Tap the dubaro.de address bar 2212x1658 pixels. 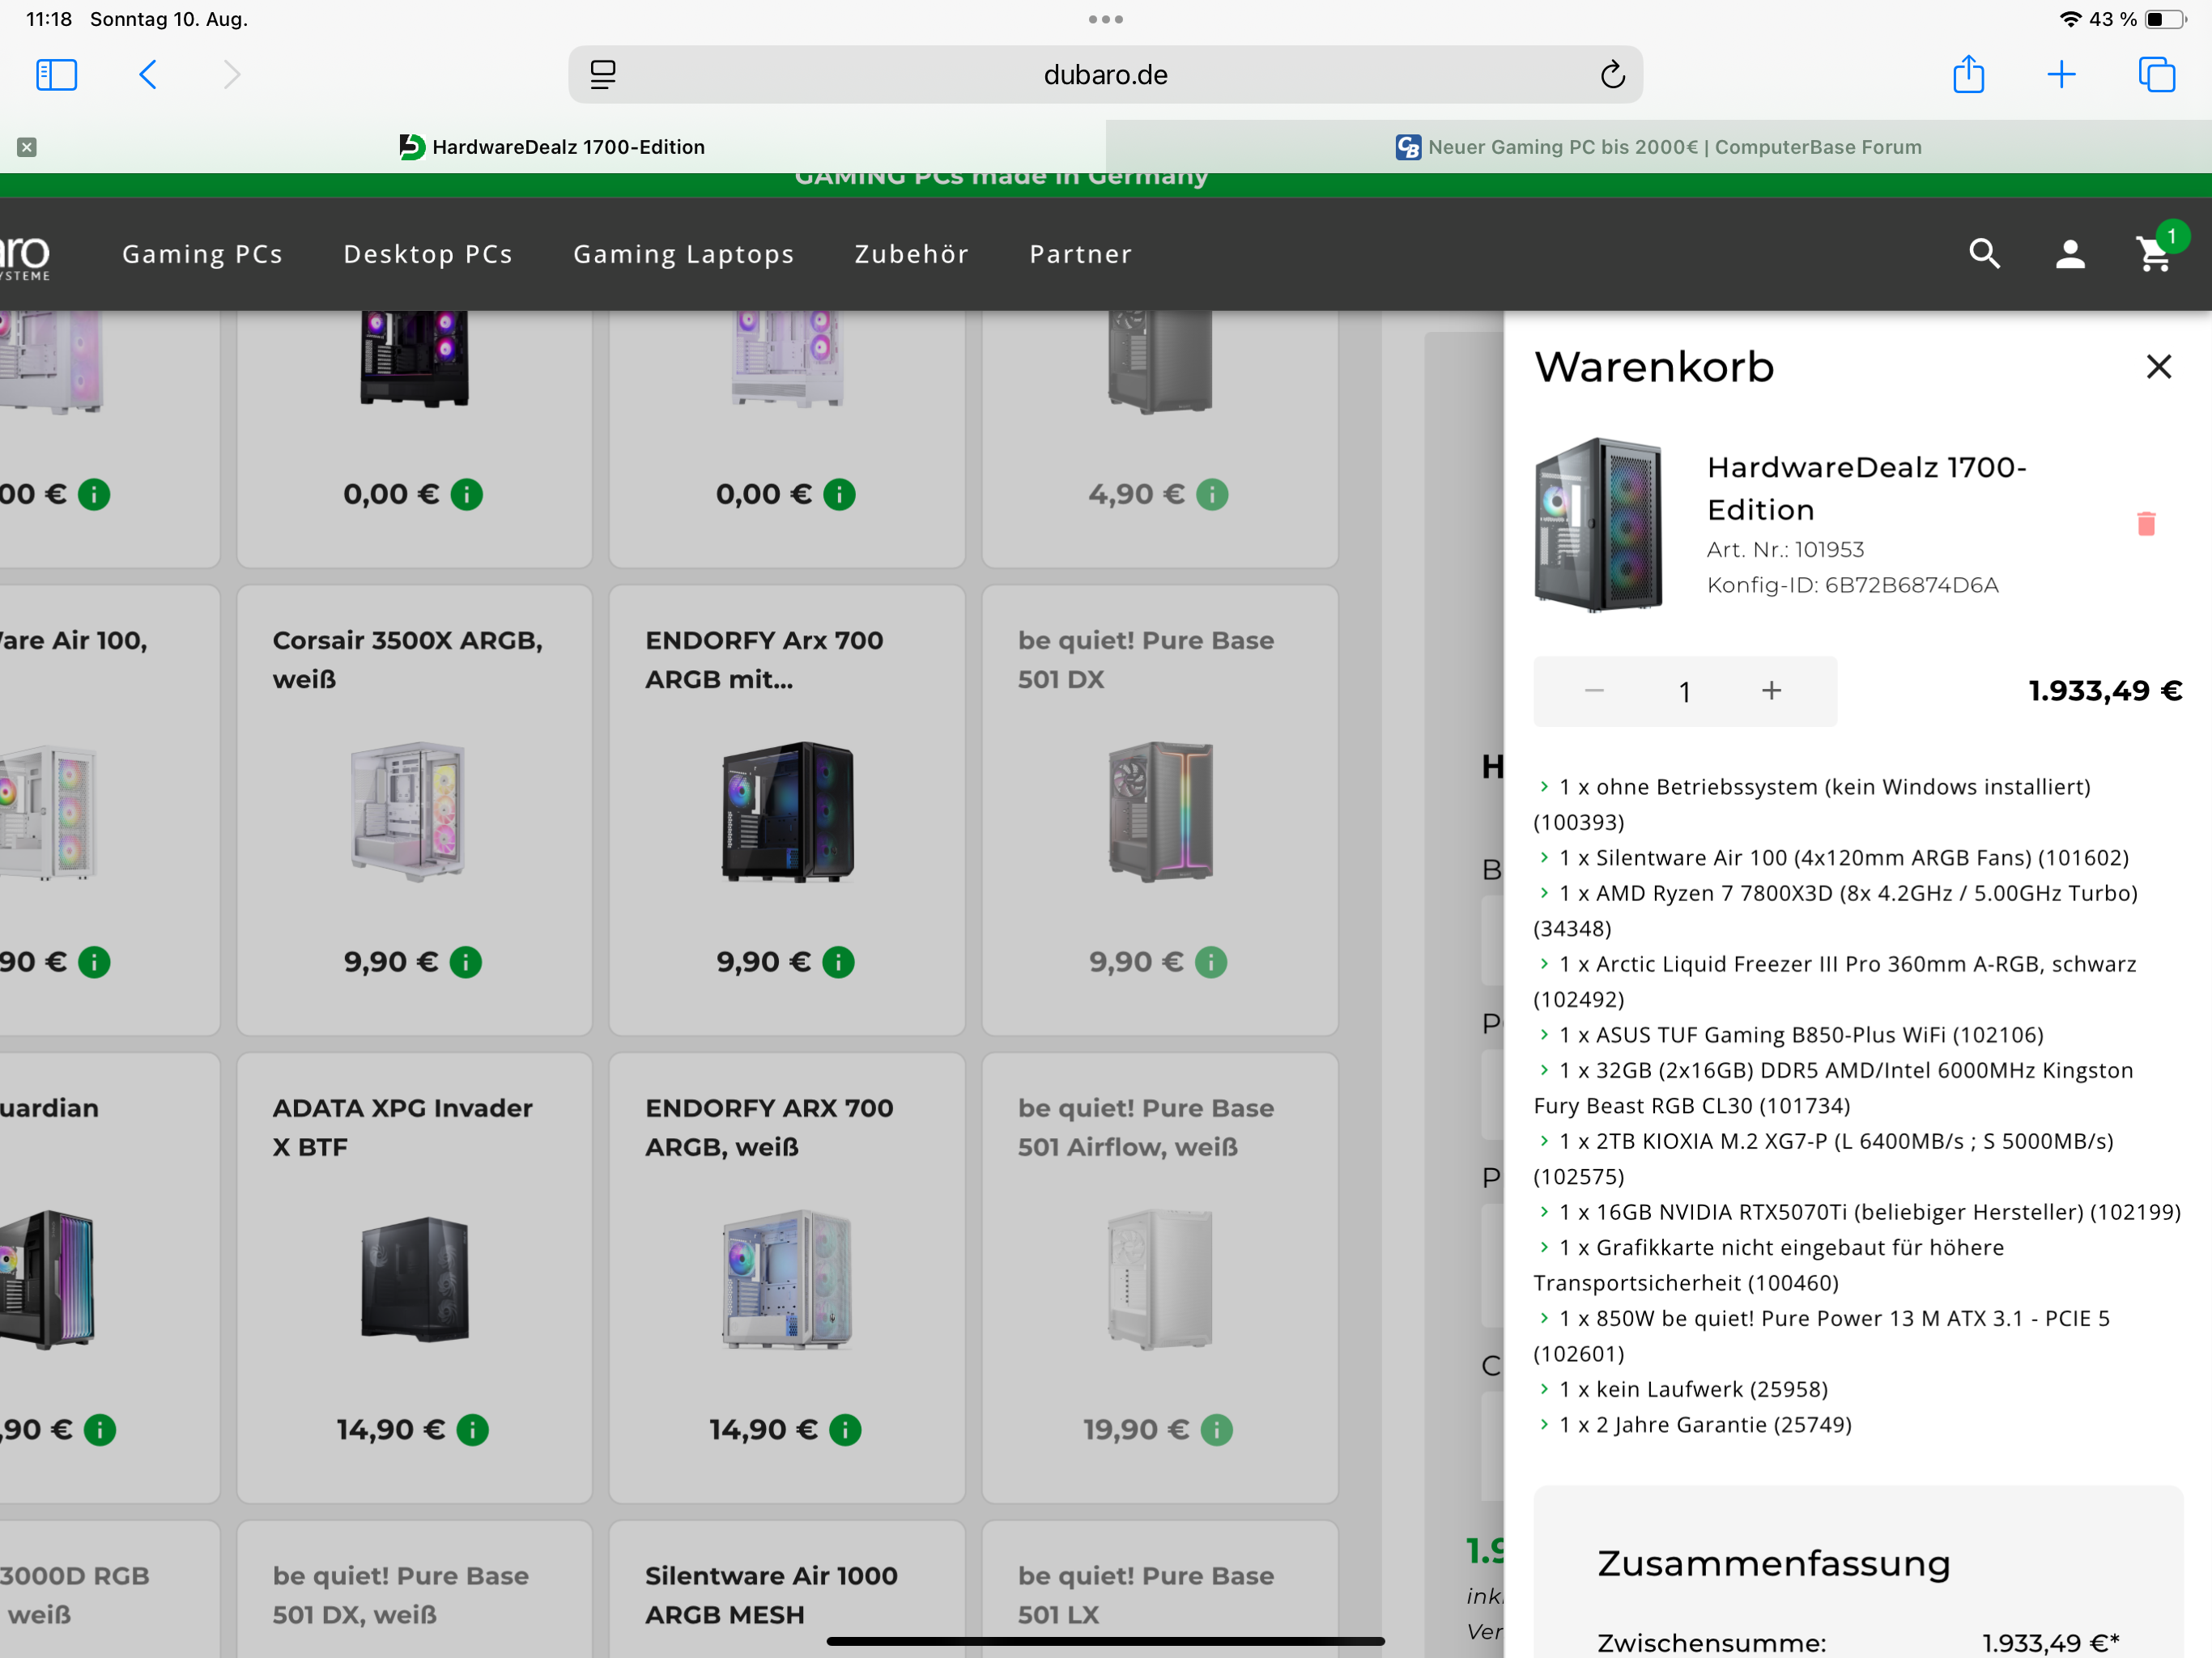click(x=1104, y=75)
